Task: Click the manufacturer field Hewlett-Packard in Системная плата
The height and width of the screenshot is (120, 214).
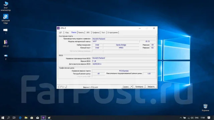Action: pos(124,39)
